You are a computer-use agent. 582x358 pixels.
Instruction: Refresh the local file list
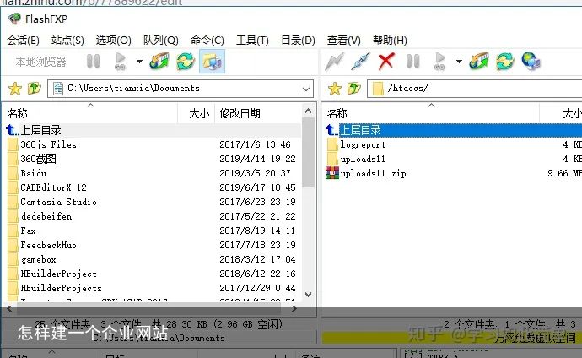coord(186,62)
